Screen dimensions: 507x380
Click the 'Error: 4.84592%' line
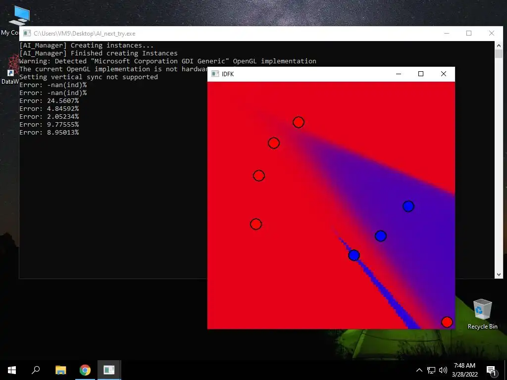(49, 108)
